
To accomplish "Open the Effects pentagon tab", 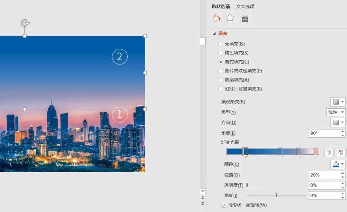I will pyautogui.click(x=230, y=19).
